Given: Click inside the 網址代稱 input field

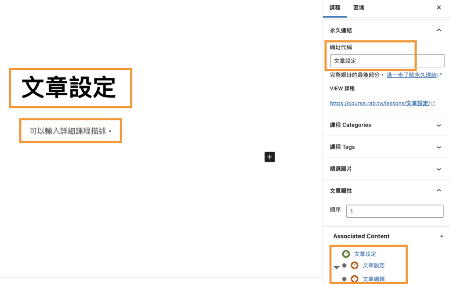Looking at the screenshot, I should 387,61.
